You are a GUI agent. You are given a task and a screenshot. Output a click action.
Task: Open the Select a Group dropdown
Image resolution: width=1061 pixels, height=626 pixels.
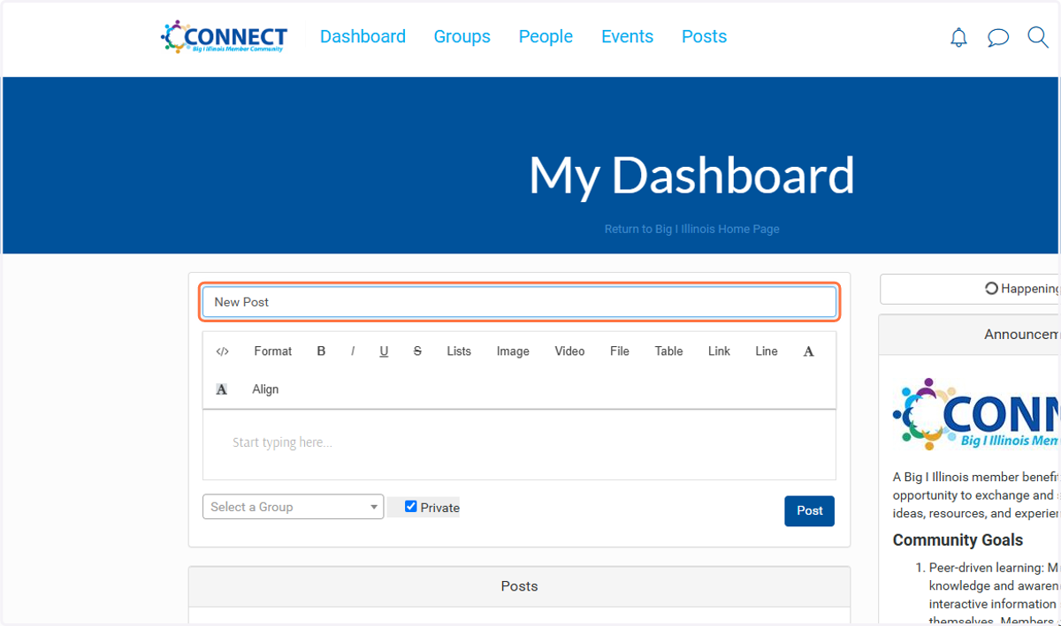tap(293, 507)
